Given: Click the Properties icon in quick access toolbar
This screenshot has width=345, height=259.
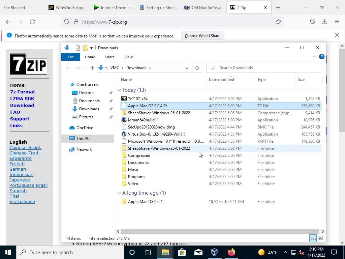Looking at the screenshot, I should [x=78, y=48].
